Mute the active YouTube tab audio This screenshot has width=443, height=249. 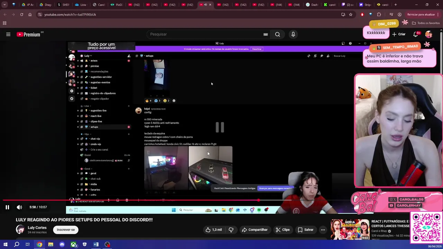click(x=205, y=5)
